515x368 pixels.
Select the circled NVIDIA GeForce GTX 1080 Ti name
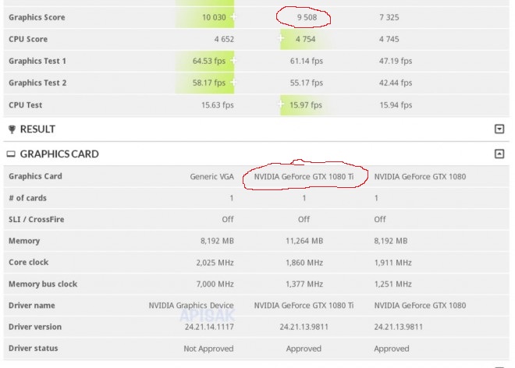304,176
